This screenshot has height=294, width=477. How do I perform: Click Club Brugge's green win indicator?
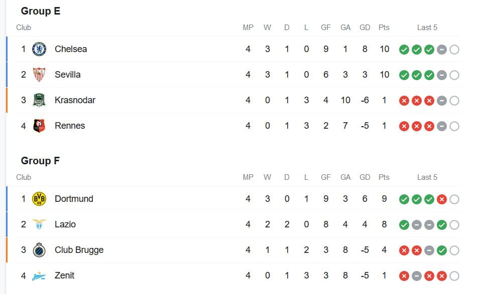click(442, 250)
